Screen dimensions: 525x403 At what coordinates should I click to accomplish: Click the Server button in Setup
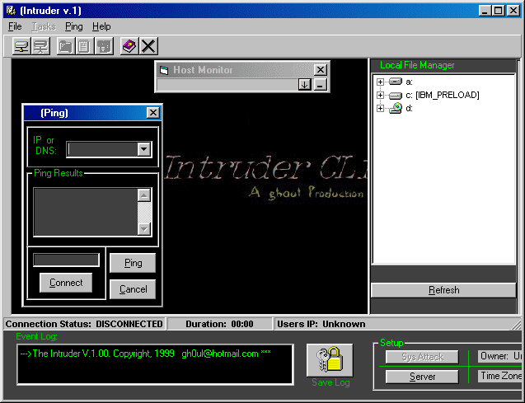(x=422, y=377)
